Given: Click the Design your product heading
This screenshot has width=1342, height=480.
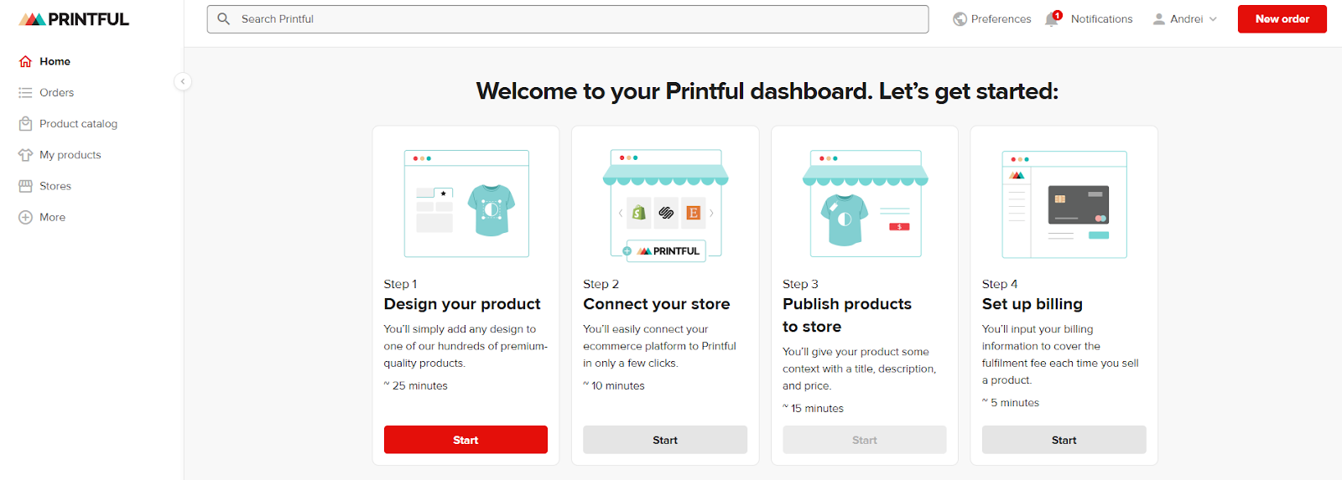Looking at the screenshot, I should click(462, 304).
